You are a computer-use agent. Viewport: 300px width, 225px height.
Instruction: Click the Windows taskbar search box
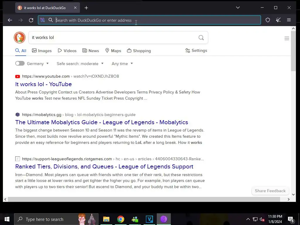coord(56,219)
